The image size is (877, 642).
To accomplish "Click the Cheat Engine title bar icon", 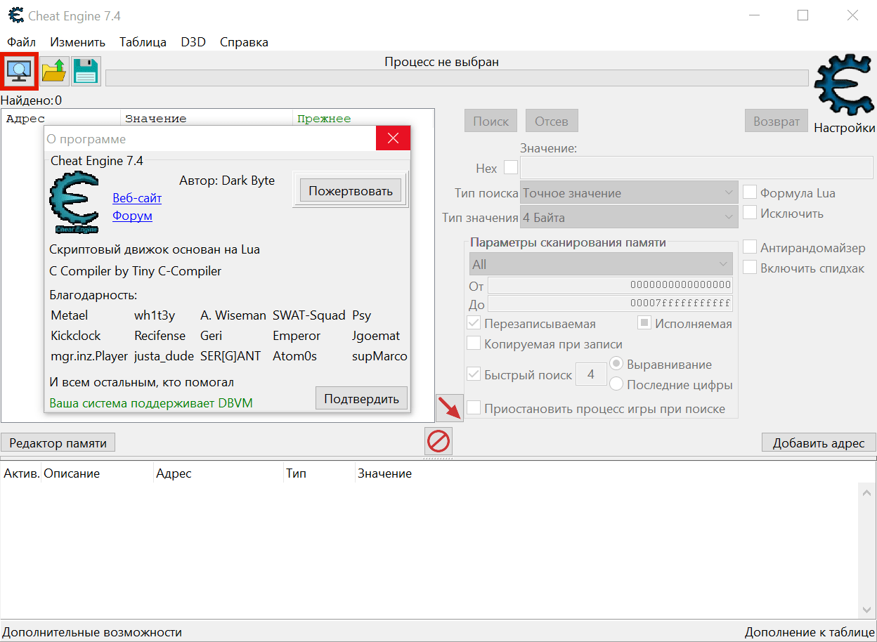I will (x=15, y=15).
